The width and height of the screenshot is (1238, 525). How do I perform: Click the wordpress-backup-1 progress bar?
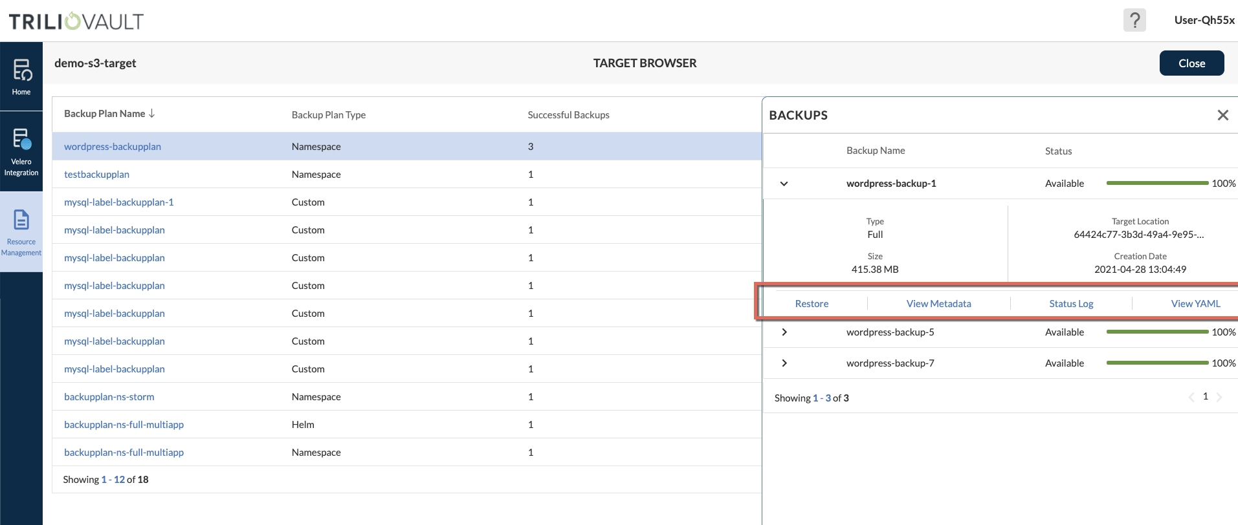[1157, 184]
